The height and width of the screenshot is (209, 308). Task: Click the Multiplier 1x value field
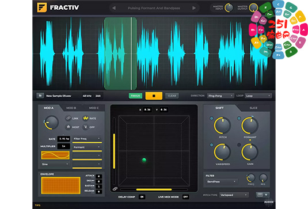pyautogui.click(x=64, y=146)
